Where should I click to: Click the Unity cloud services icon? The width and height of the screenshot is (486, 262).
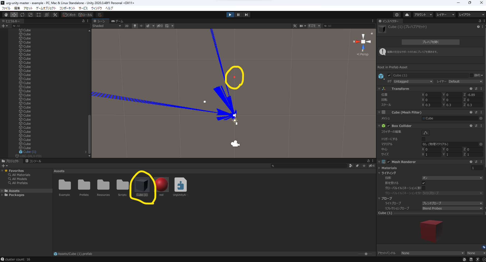point(407,14)
